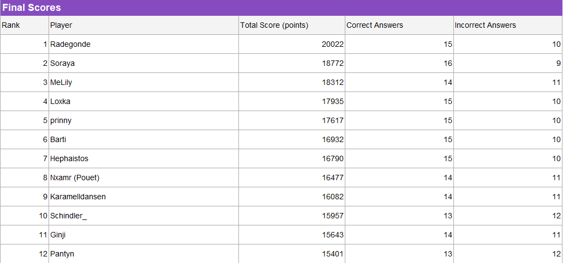Click Soraya's correct answers cell showing 16
This screenshot has width=563, height=263.
[x=399, y=63]
